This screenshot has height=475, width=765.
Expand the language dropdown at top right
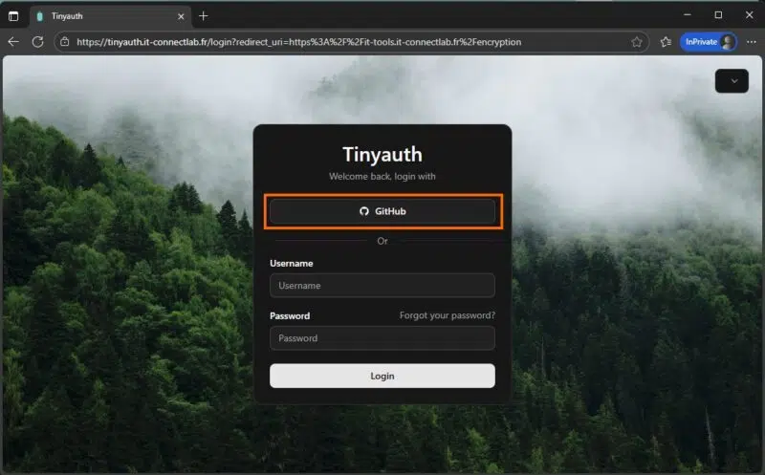point(732,81)
